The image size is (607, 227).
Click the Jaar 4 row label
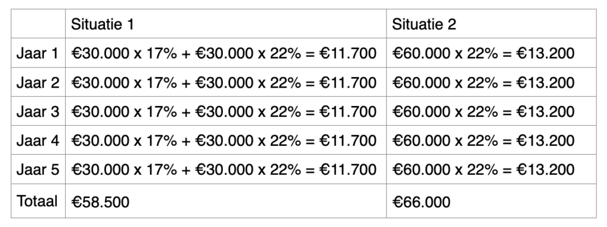(x=38, y=140)
